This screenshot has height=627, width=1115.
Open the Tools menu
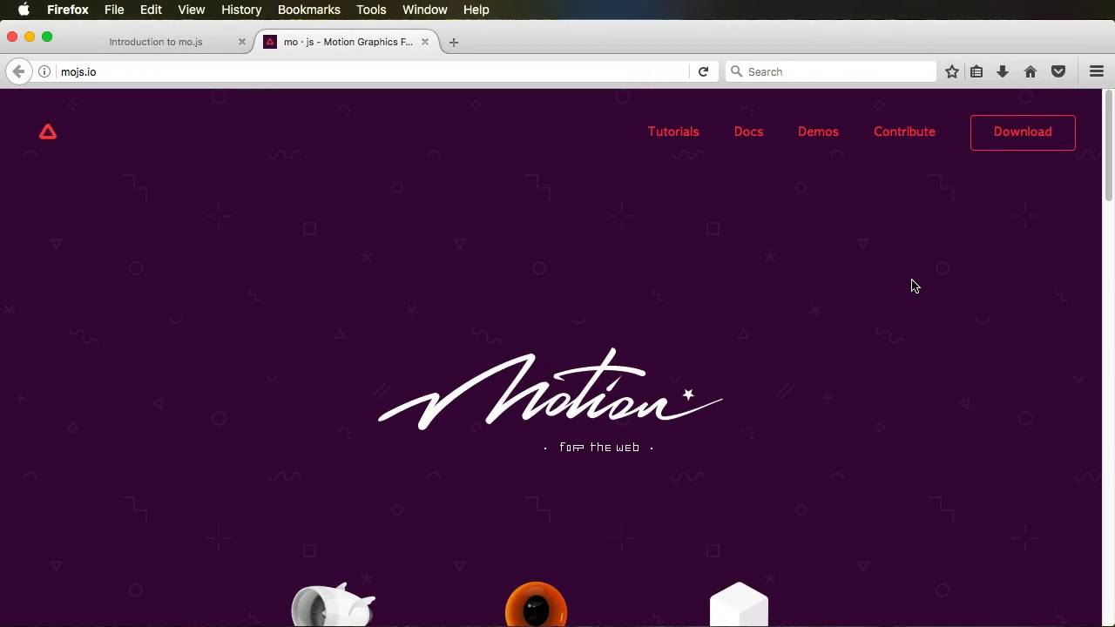(x=371, y=10)
